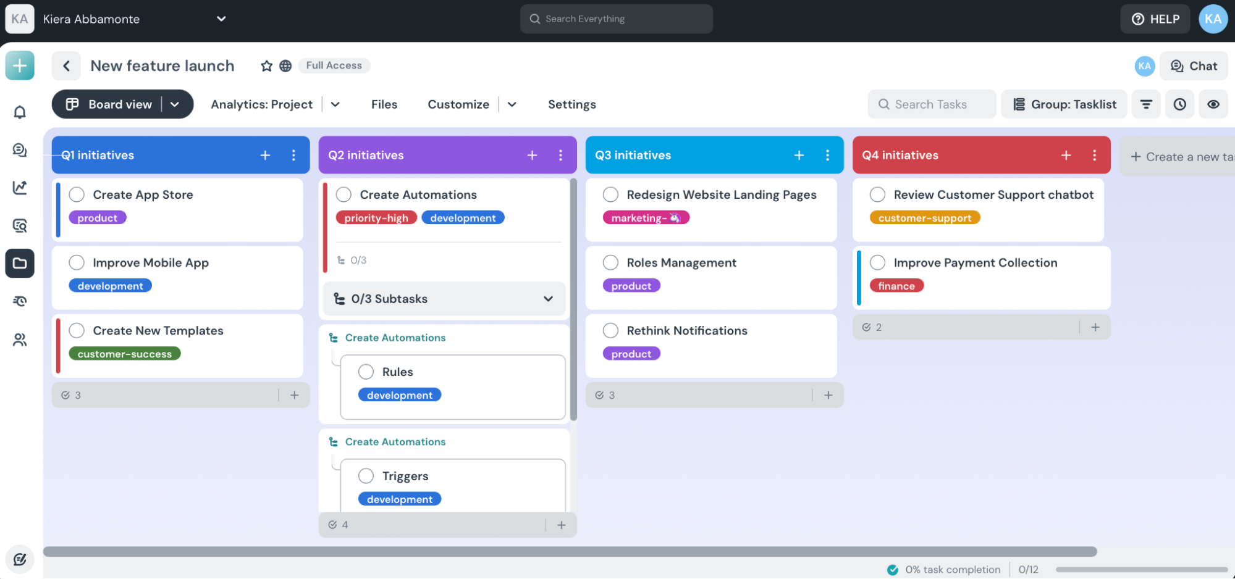The height and width of the screenshot is (579, 1235).
Task: Go back using the left arrow button
Action: tap(66, 66)
